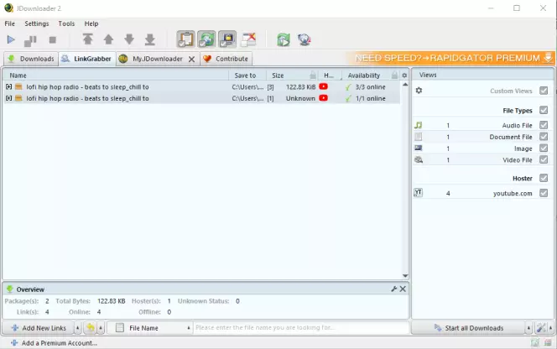Click the tools icon beside Start all Downloads

tap(541, 328)
